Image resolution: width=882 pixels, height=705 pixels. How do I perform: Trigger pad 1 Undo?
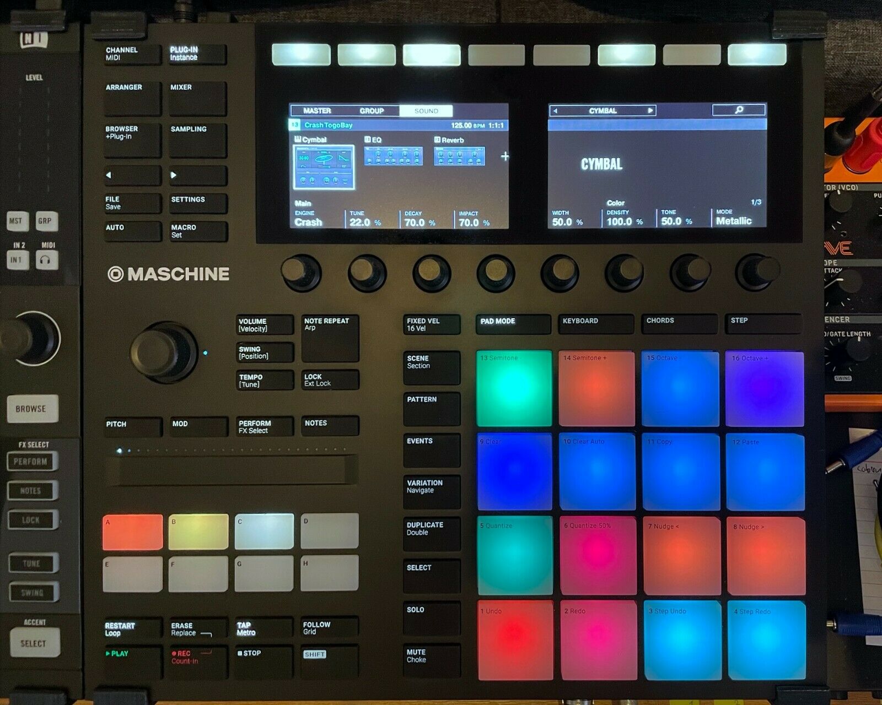pyautogui.click(x=515, y=640)
